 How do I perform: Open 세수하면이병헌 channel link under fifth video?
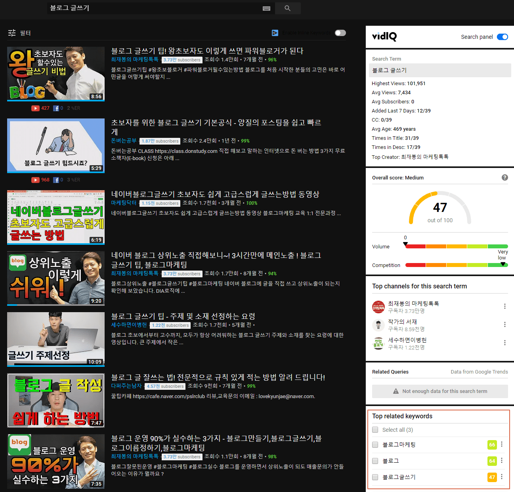(x=129, y=325)
